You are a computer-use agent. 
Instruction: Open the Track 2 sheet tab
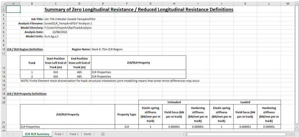click(74, 134)
